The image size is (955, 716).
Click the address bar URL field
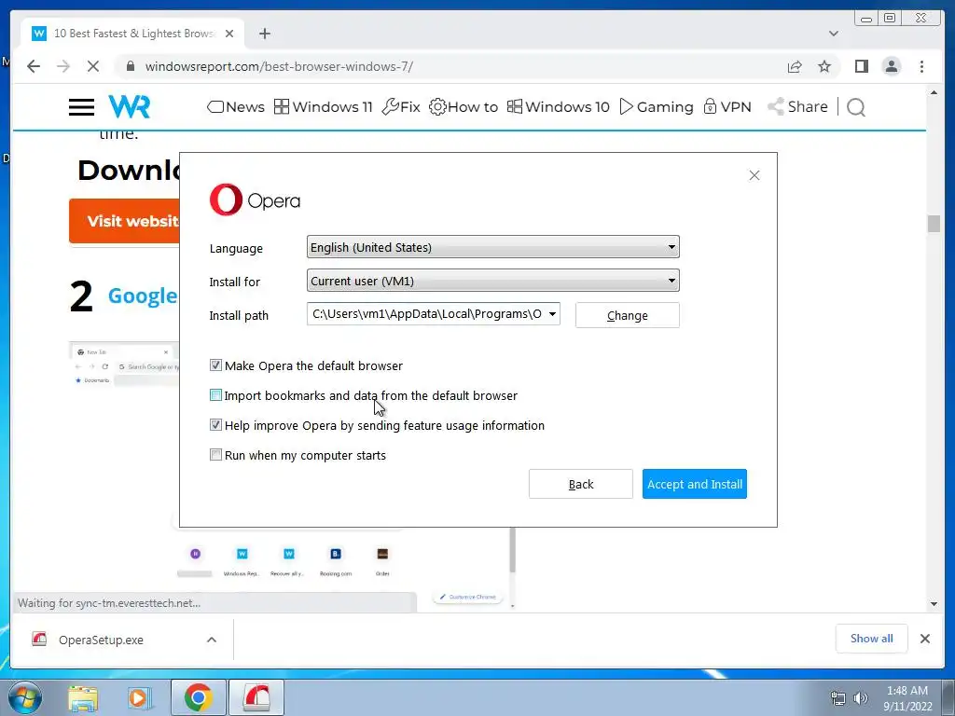[450, 66]
